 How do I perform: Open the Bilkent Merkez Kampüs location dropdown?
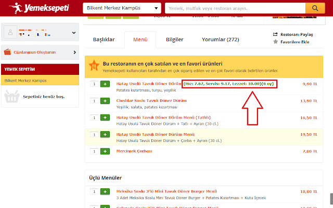click(x=122, y=8)
